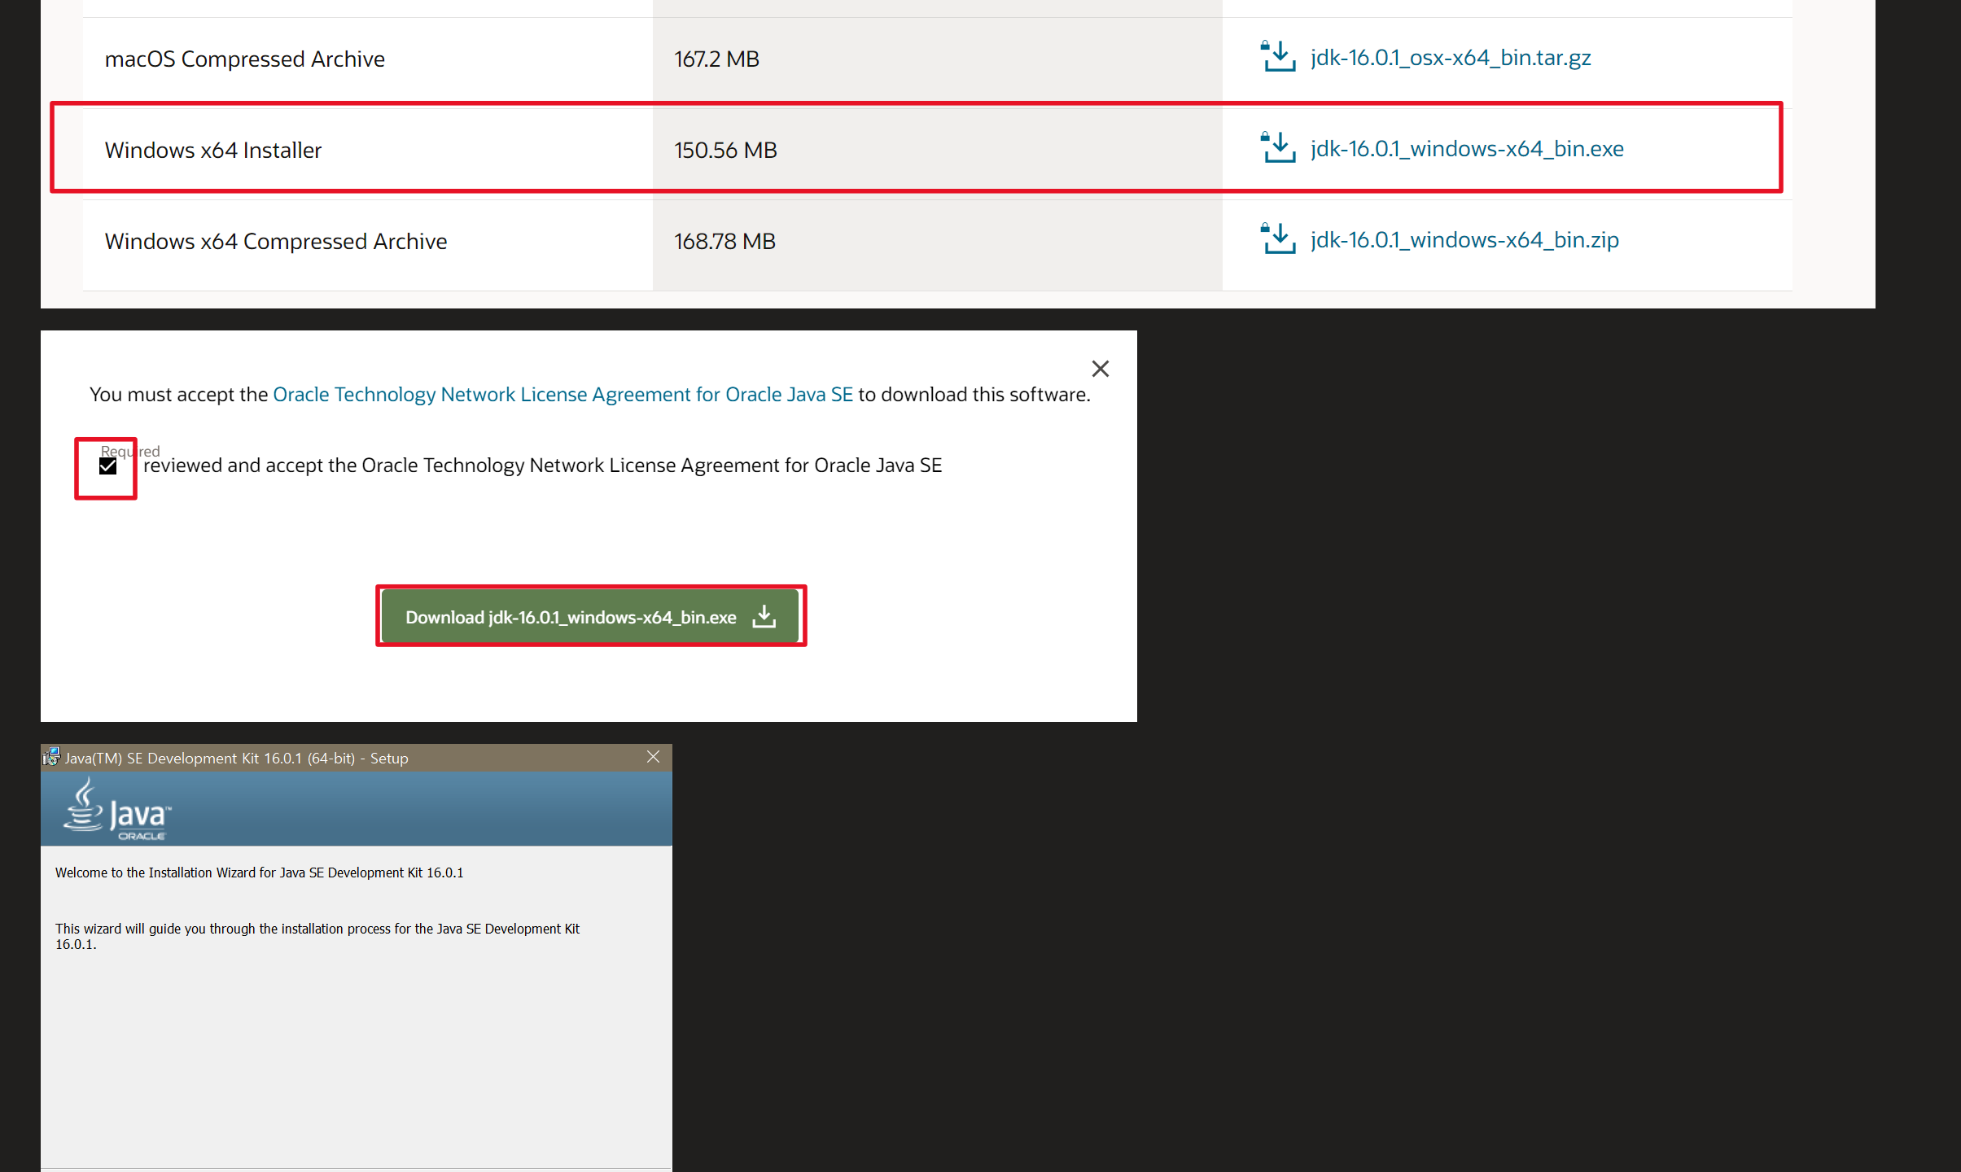1961x1172 pixels.
Task: Open the jdk-16.0.1_osx-x64_bin.tar.gz link
Action: [1450, 58]
